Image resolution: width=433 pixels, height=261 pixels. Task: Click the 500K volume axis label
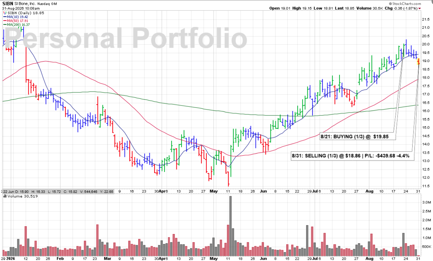coord(426,246)
